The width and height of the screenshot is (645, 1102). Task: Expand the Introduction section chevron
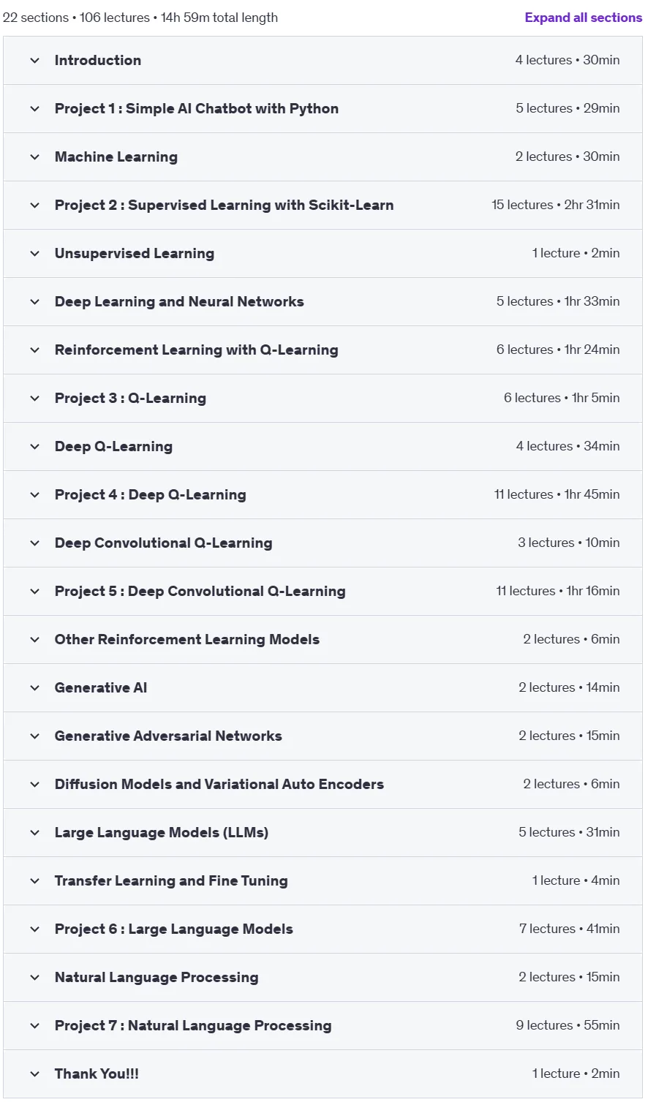coord(34,61)
